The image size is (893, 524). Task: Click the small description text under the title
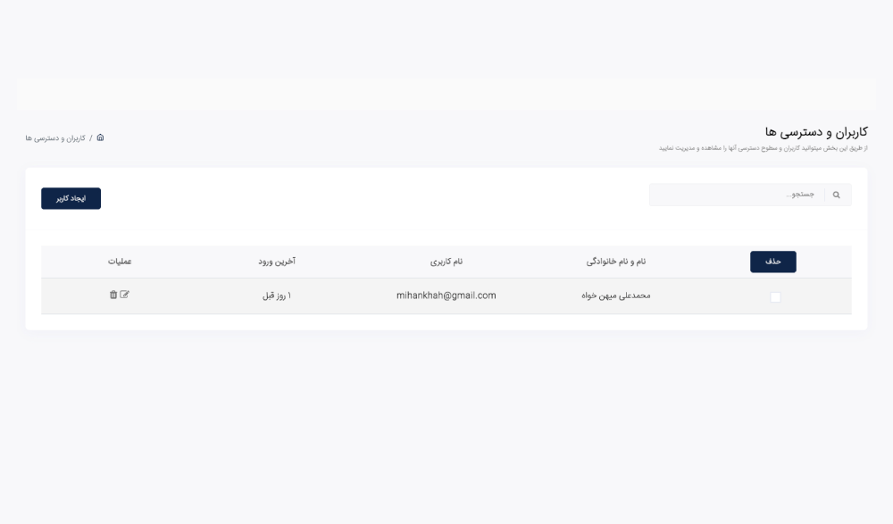(x=764, y=148)
